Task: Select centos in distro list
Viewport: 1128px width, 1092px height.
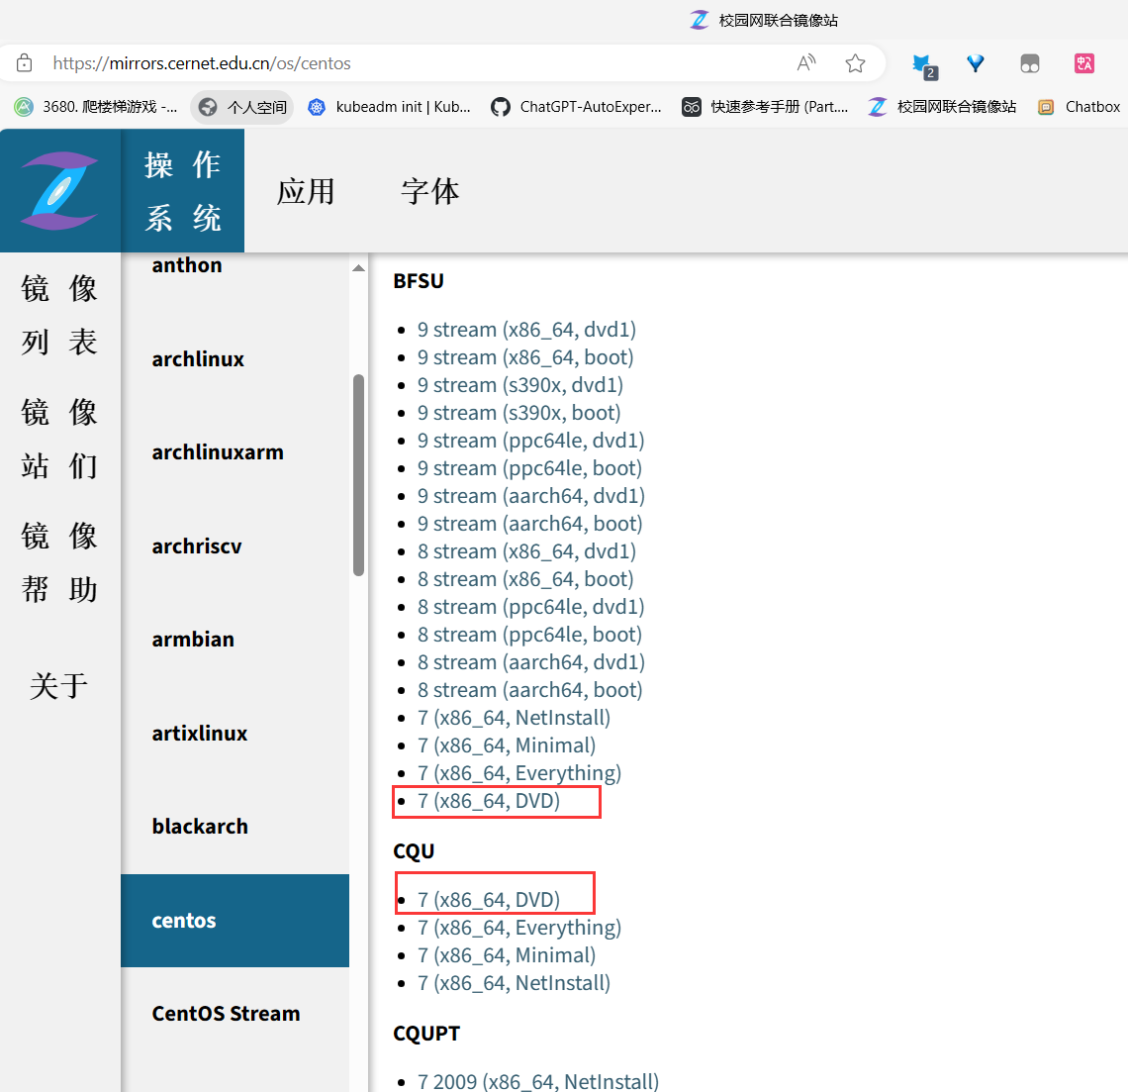Action: click(235, 921)
